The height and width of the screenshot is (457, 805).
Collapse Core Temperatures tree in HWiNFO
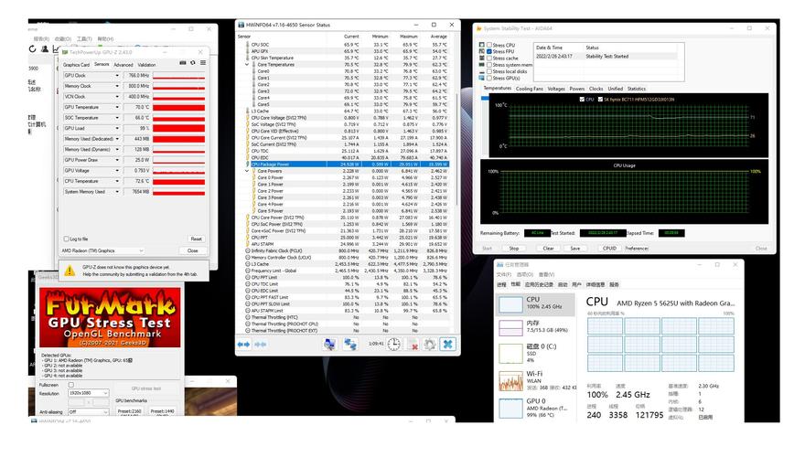[x=247, y=65]
